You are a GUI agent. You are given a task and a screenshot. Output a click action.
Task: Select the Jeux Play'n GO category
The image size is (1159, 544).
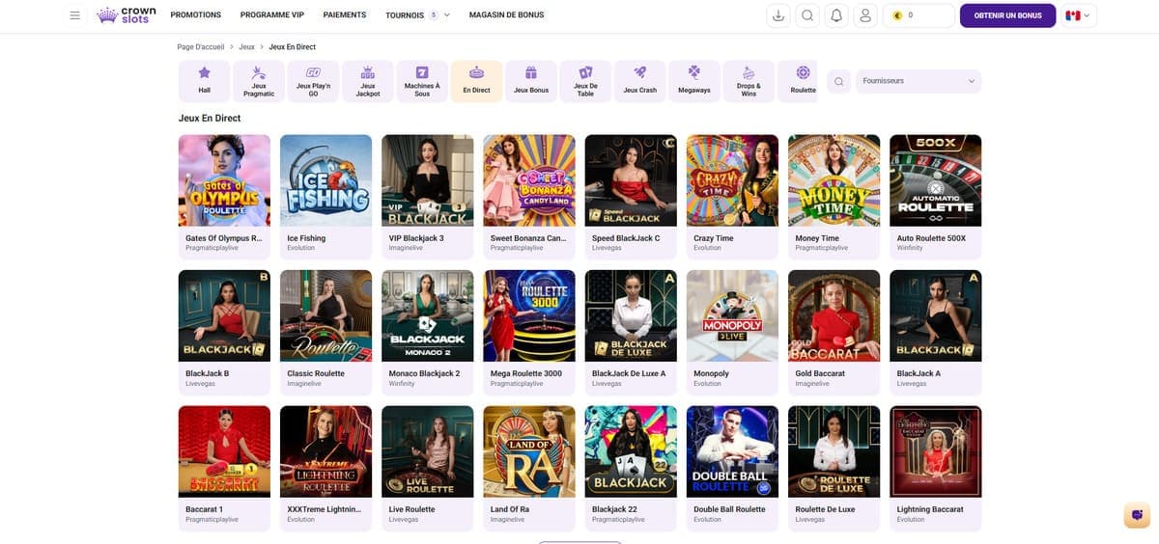[x=313, y=81]
